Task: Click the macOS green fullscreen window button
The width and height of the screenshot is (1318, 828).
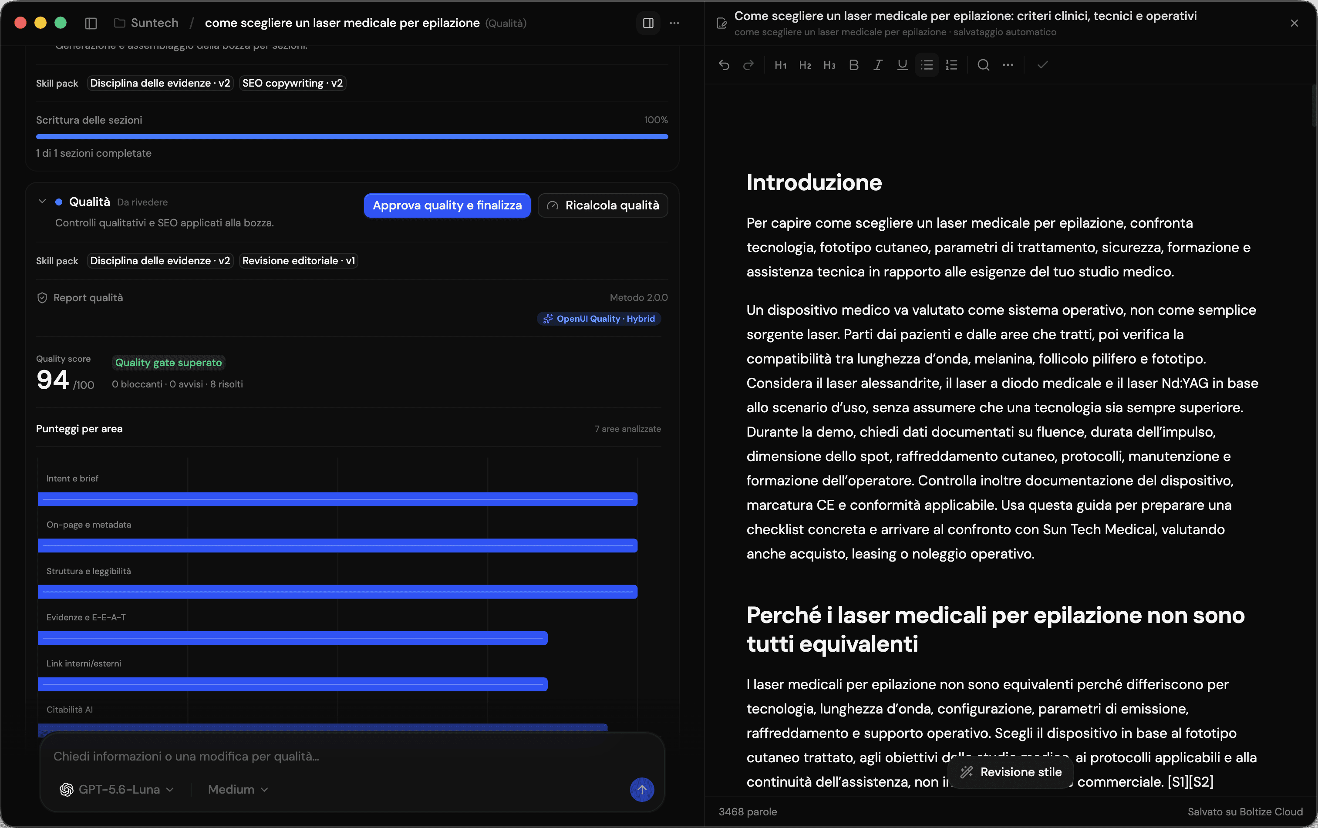Action: pyautogui.click(x=61, y=23)
